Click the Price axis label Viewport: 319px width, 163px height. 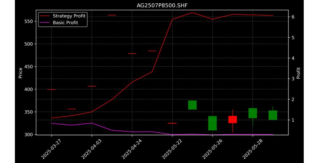(x=20, y=73)
